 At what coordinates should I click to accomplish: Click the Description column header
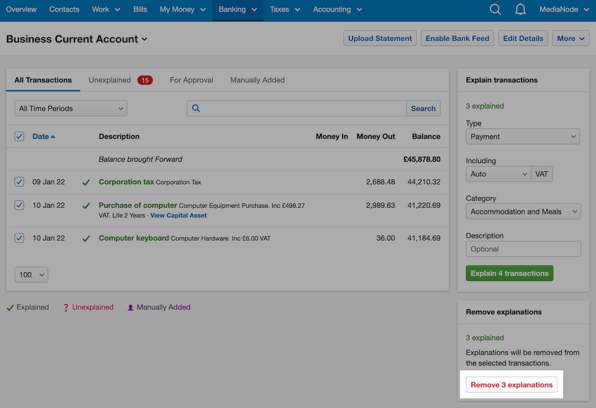point(119,137)
